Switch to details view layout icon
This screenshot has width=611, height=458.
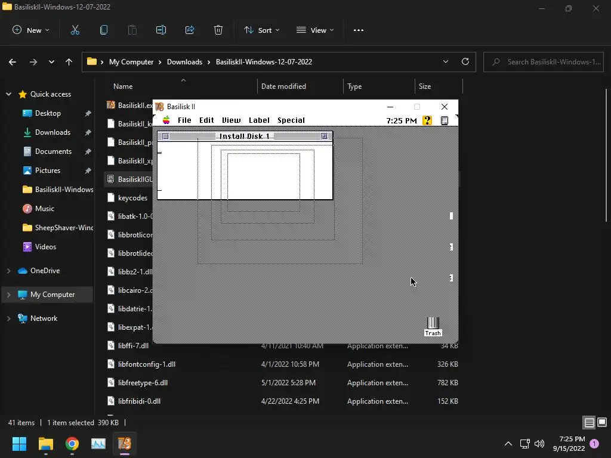point(589,423)
